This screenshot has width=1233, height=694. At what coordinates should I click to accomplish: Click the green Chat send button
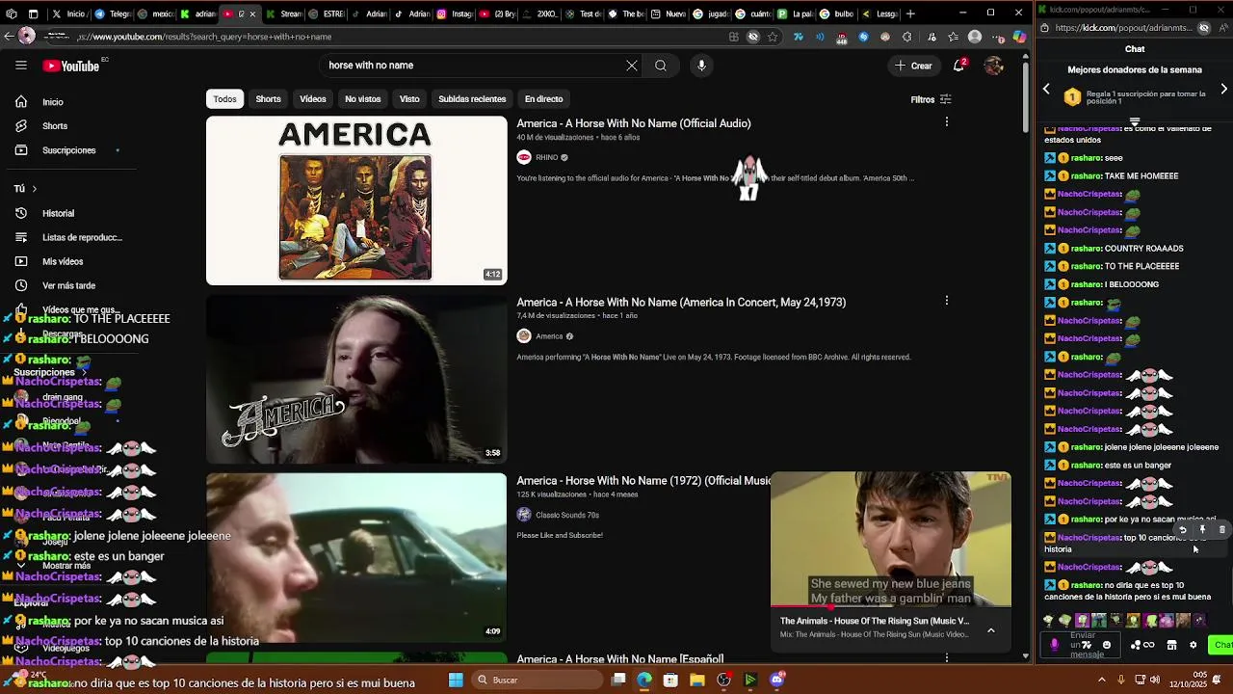click(1221, 645)
